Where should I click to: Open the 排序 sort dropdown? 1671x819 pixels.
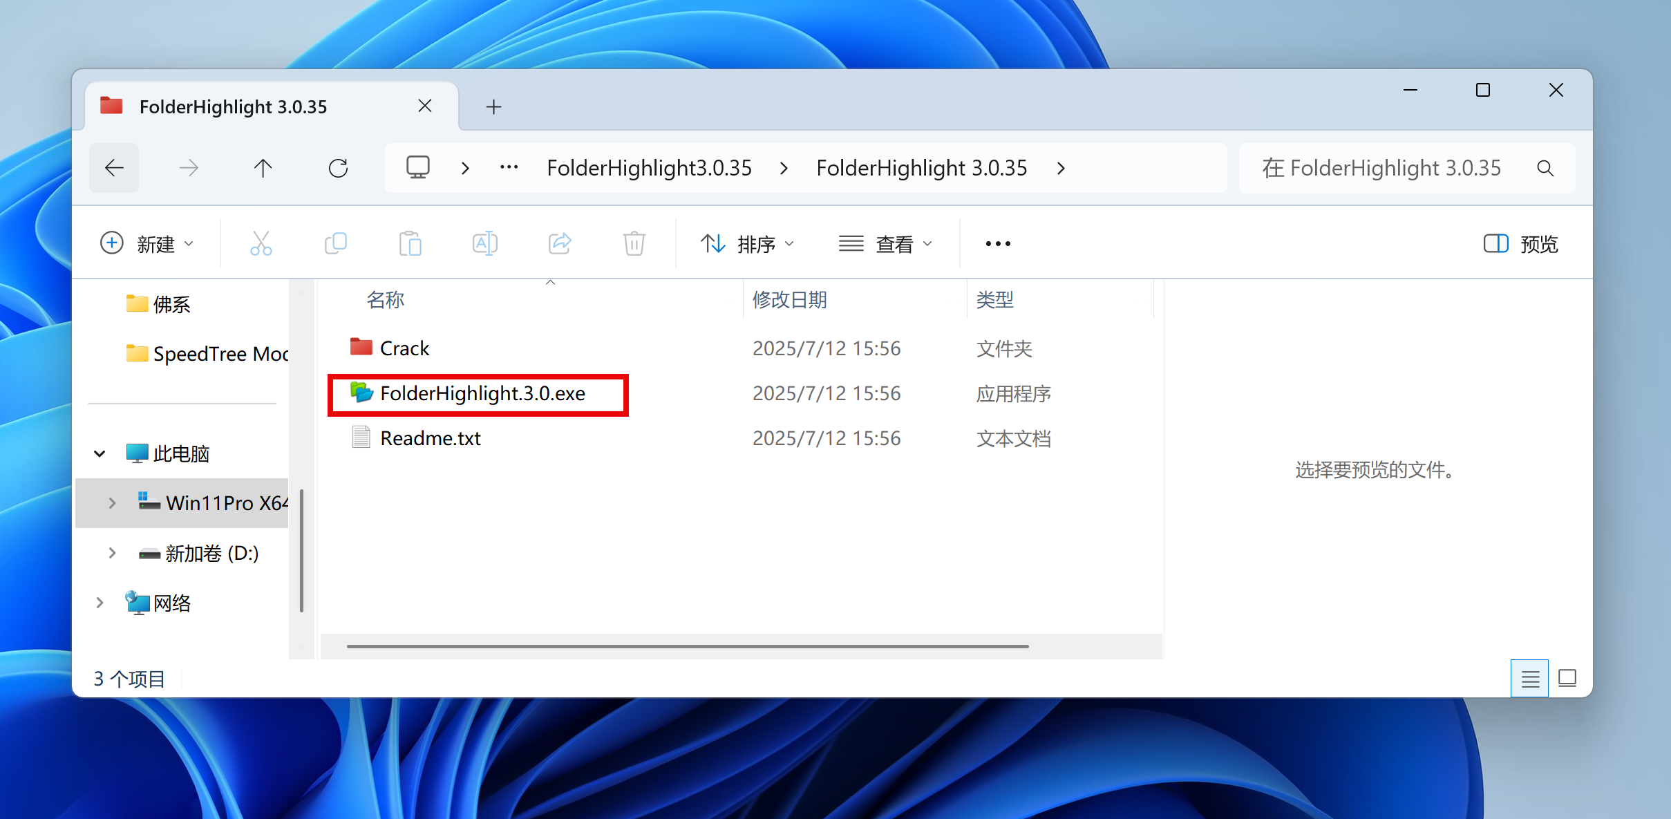[x=748, y=243]
